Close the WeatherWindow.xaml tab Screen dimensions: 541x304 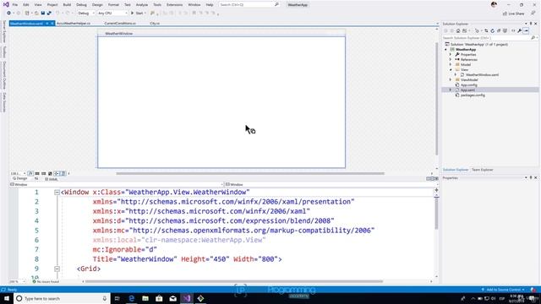tap(52, 24)
